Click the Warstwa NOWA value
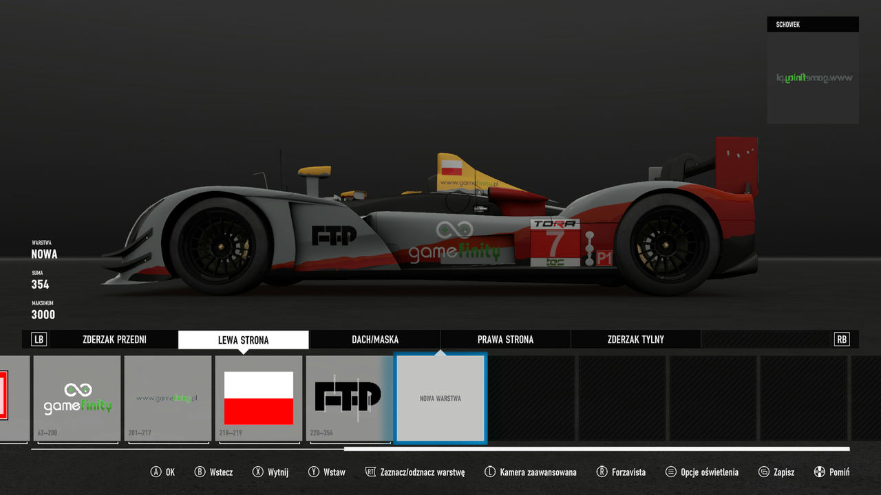Image resolution: width=881 pixels, height=495 pixels. (x=44, y=254)
